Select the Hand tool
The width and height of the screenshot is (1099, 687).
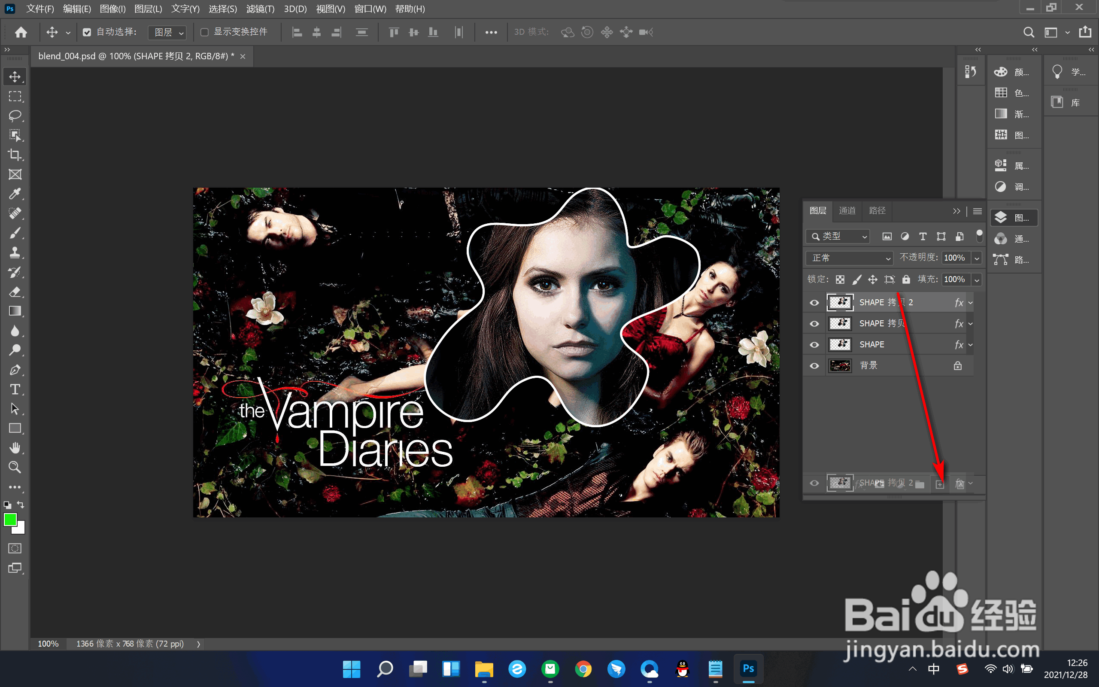pos(15,448)
